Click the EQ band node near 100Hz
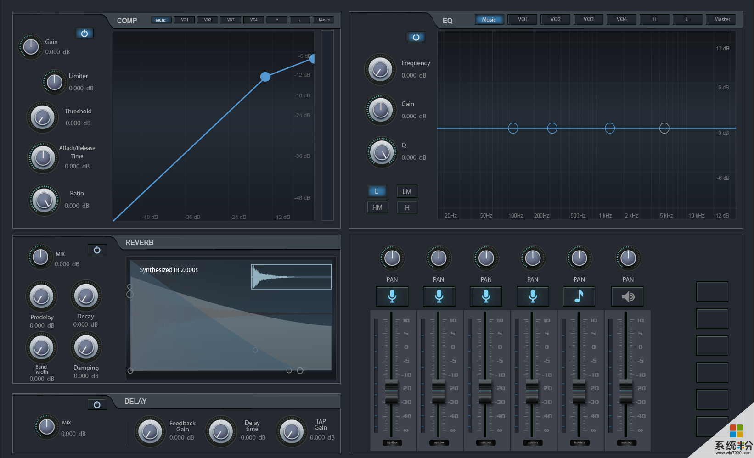This screenshot has height=458, width=754. [513, 128]
